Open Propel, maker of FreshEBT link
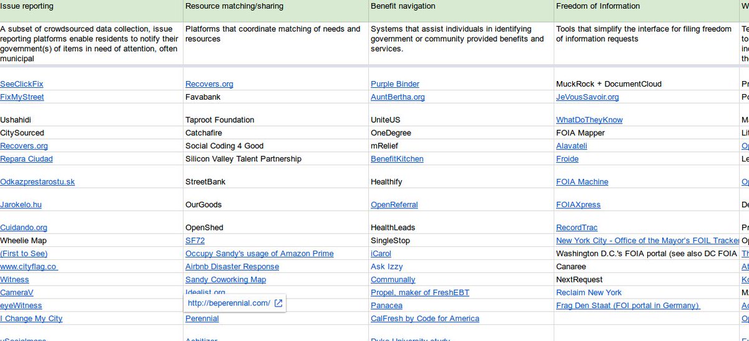749x341 pixels. [420, 292]
